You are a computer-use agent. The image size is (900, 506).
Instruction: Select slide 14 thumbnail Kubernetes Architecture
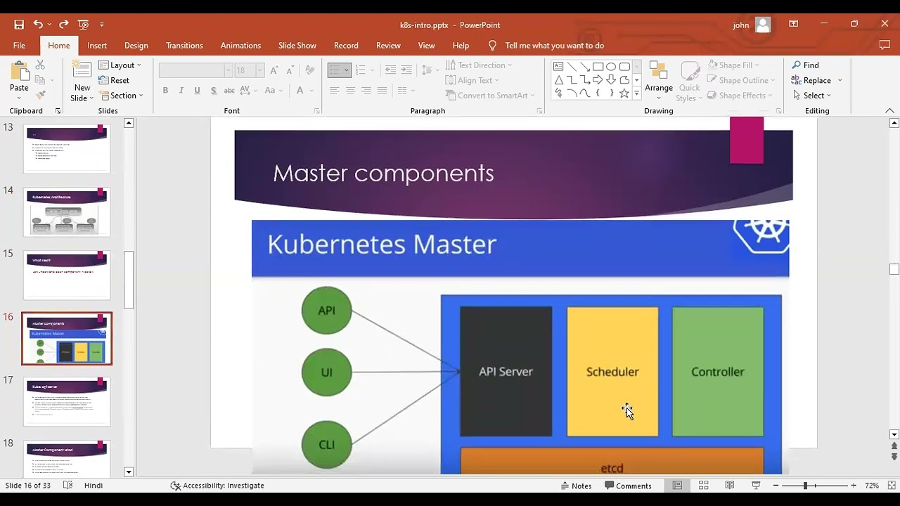click(67, 212)
